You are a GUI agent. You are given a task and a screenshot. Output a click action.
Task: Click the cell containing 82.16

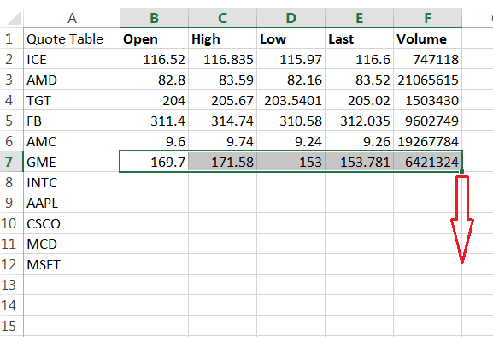click(291, 80)
